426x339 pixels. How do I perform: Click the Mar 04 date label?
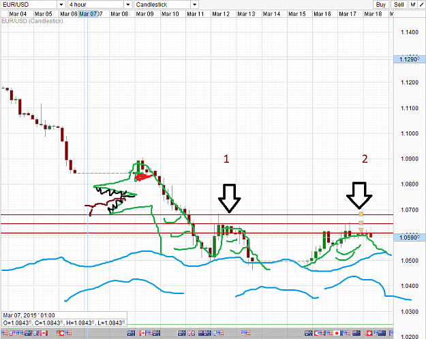(18, 14)
